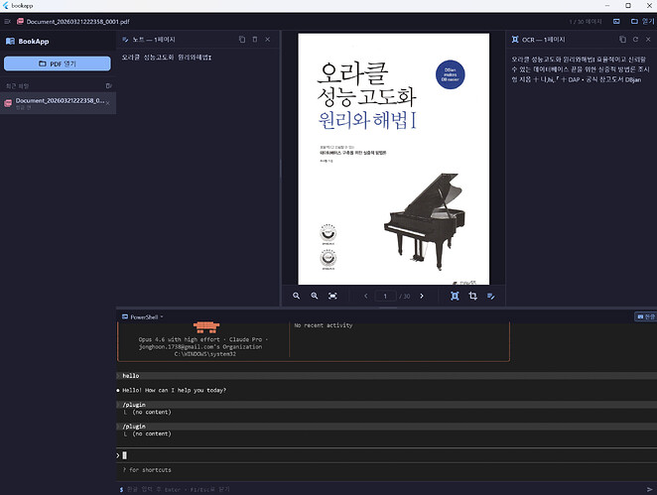Remove recent Document_20260321222358 entry with its X
657x495 pixels.
[108, 103]
